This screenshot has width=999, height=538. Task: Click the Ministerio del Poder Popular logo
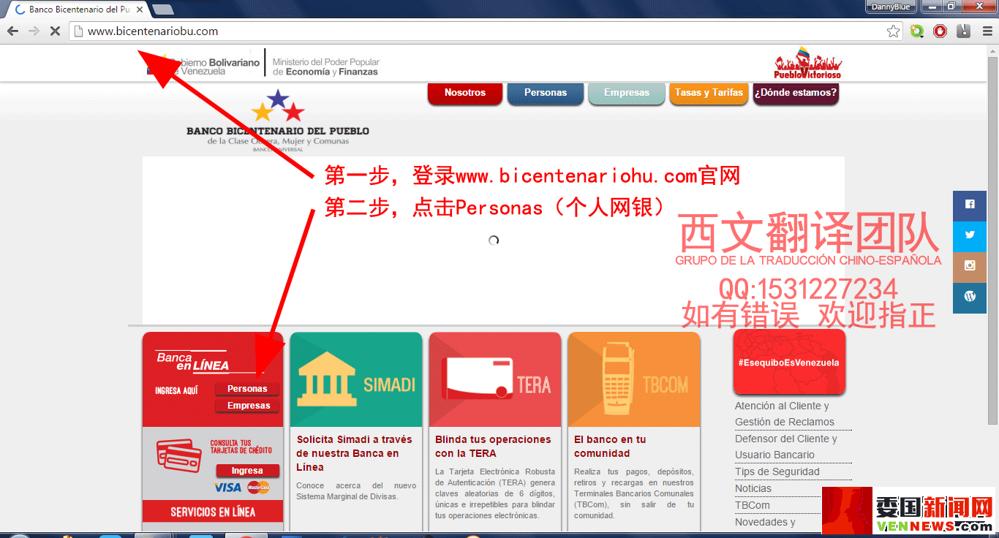[325, 67]
